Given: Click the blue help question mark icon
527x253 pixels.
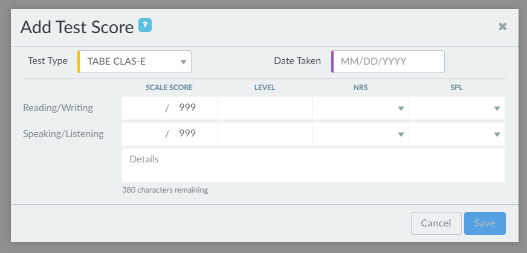Looking at the screenshot, I should tap(145, 26).
